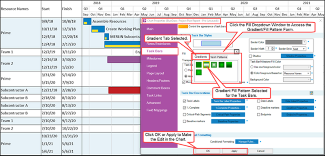This screenshot has width=325, height=156.
Task: Click the Chart Properties title bar app icon
Action: 144,21
